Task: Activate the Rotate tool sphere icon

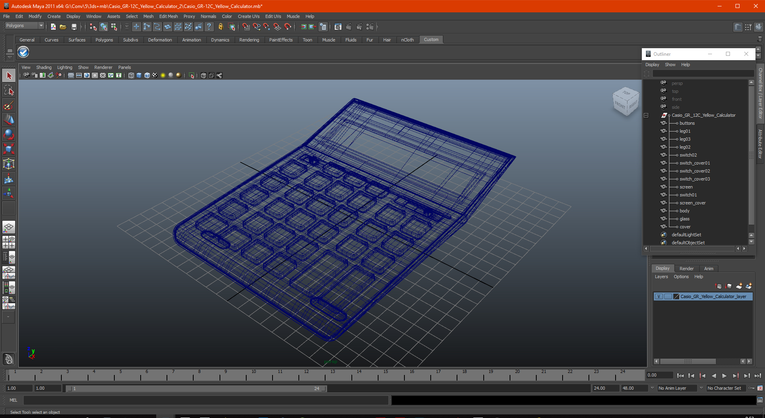Action: (9, 135)
